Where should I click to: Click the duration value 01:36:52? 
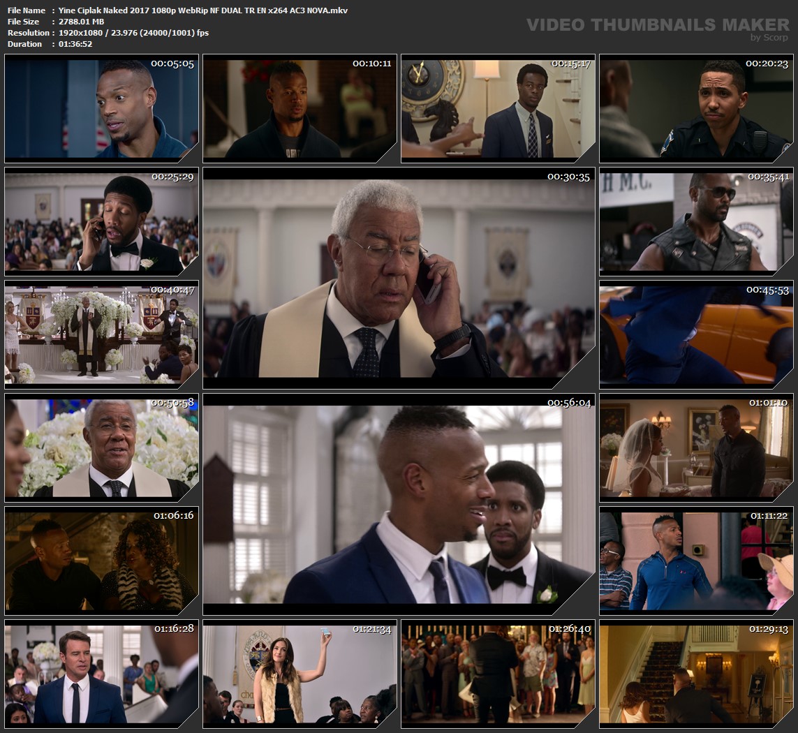pos(75,44)
